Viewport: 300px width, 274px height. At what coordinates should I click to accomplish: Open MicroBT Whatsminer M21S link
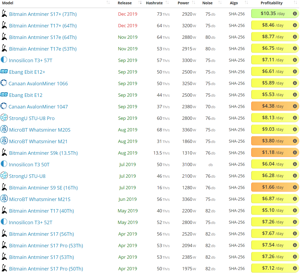pos(40,199)
